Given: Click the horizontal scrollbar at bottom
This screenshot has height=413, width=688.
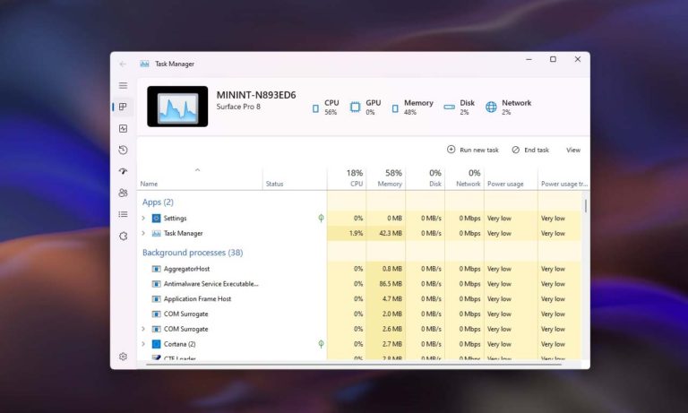Looking at the screenshot, I should [353, 364].
